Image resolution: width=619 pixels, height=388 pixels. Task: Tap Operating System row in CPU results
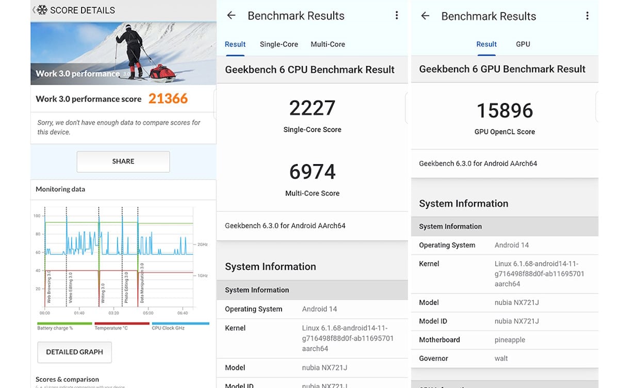[x=312, y=309]
